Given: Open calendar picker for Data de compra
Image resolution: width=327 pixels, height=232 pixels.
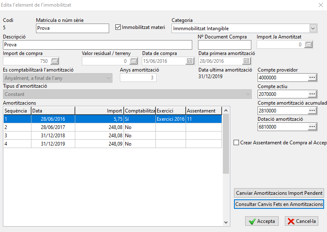Looking at the screenshot, I should point(190,61).
